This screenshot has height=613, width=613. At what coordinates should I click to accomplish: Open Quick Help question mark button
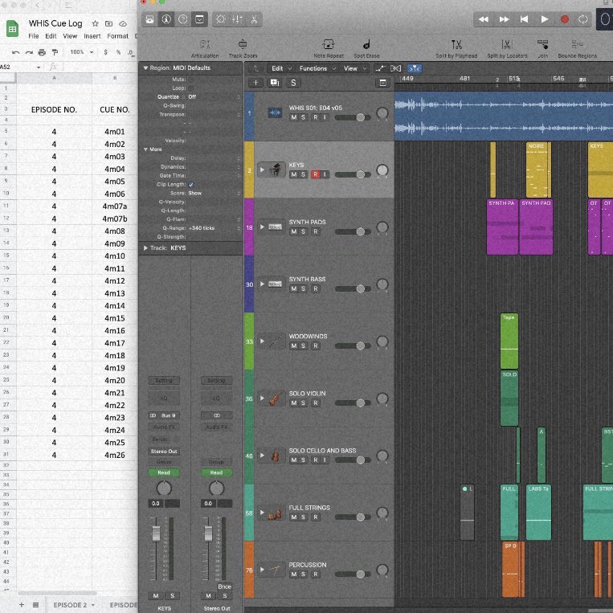pos(182,19)
